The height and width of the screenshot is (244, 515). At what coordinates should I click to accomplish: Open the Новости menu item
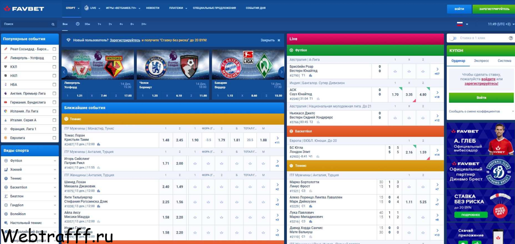[x=153, y=8]
